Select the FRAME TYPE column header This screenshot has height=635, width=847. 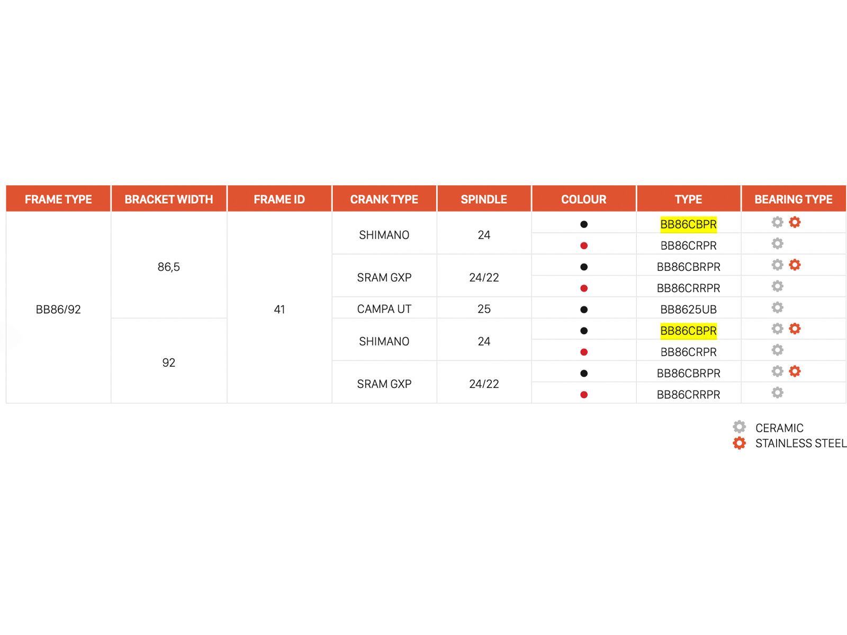point(58,199)
